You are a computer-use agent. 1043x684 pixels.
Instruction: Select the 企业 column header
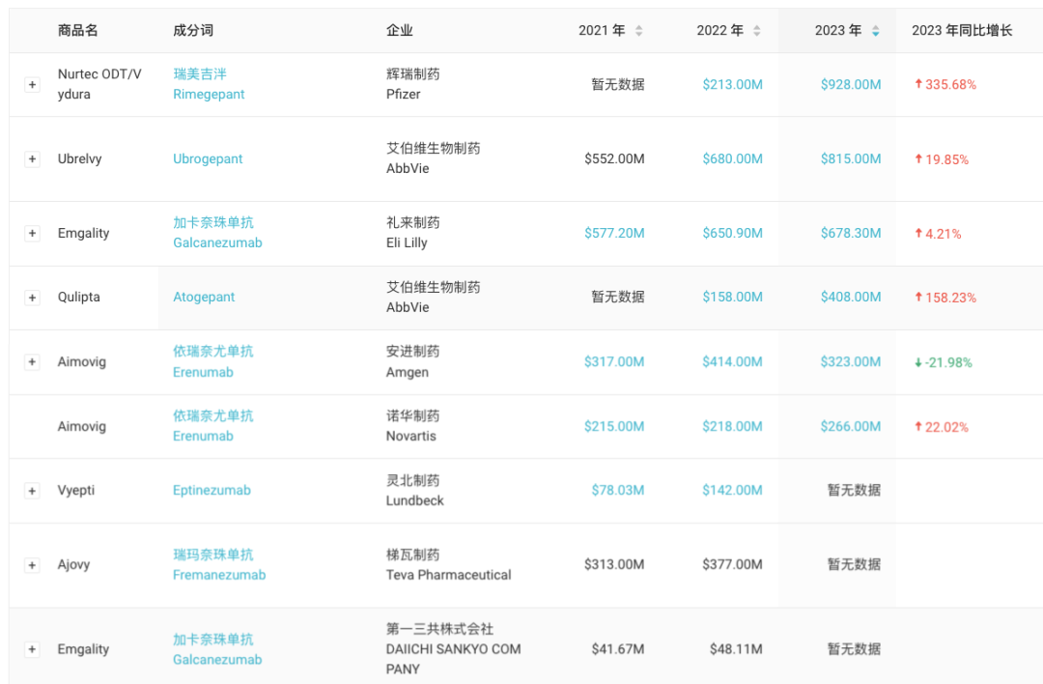399,31
